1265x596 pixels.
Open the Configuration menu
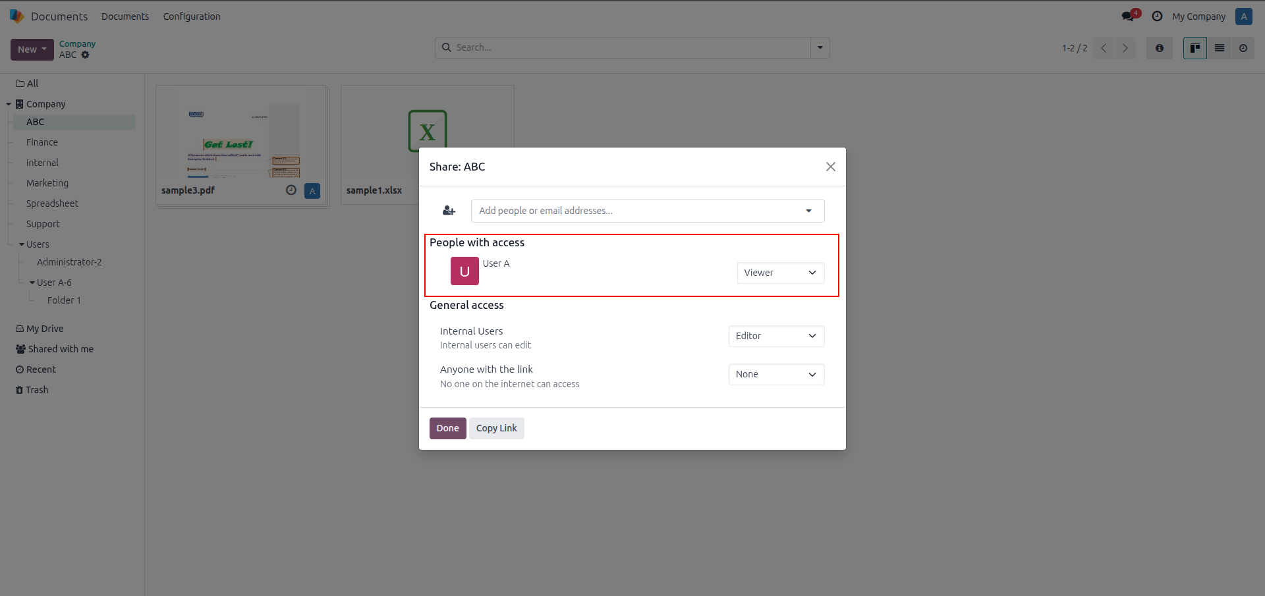coord(192,16)
